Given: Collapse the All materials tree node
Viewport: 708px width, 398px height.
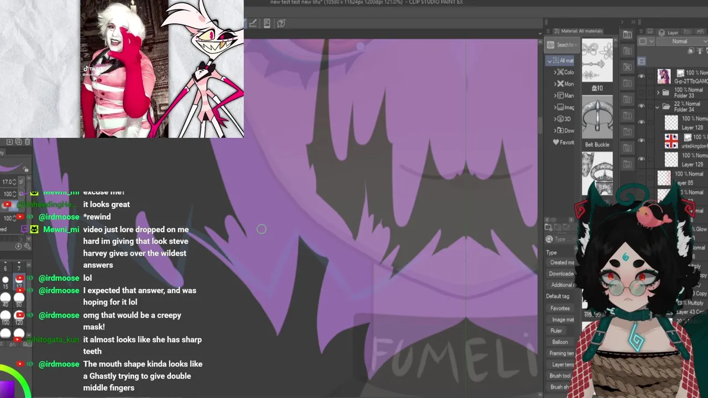Looking at the screenshot, I should (549, 61).
